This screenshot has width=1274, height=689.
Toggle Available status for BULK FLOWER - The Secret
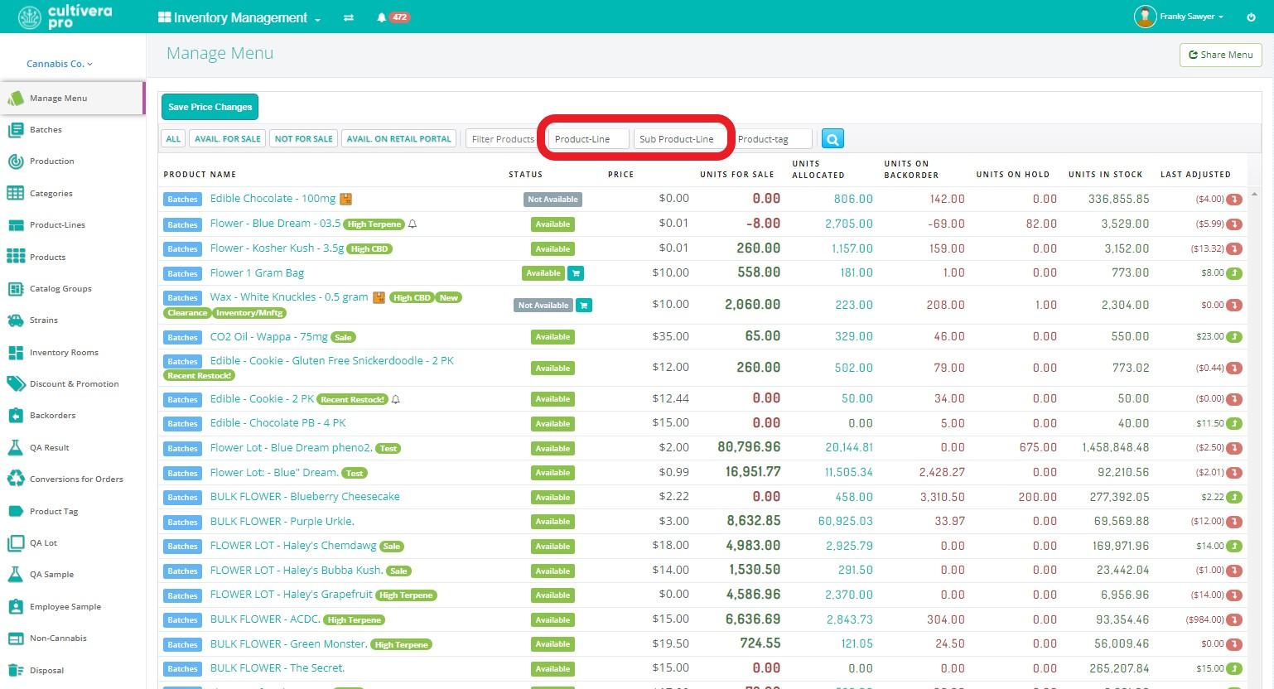pyautogui.click(x=553, y=669)
